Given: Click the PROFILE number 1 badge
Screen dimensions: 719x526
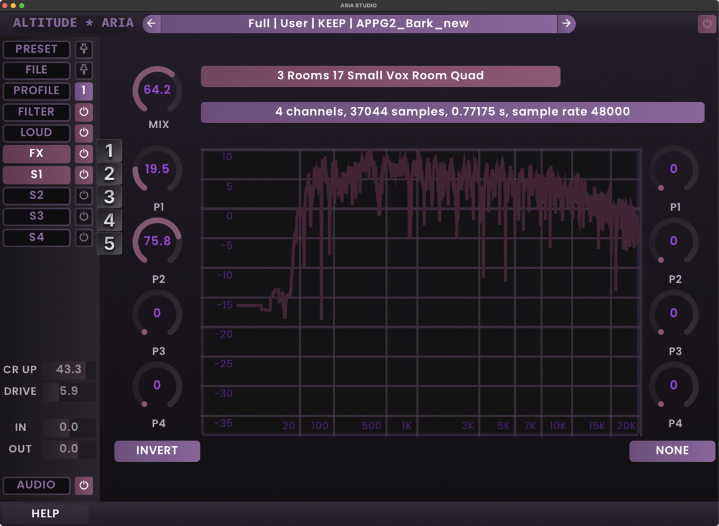Looking at the screenshot, I should click(x=84, y=91).
